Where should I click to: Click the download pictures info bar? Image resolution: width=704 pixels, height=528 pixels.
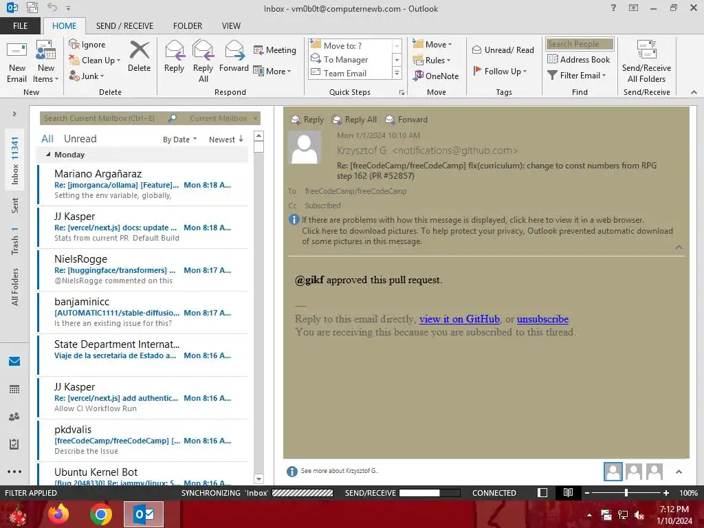click(487, 236)
